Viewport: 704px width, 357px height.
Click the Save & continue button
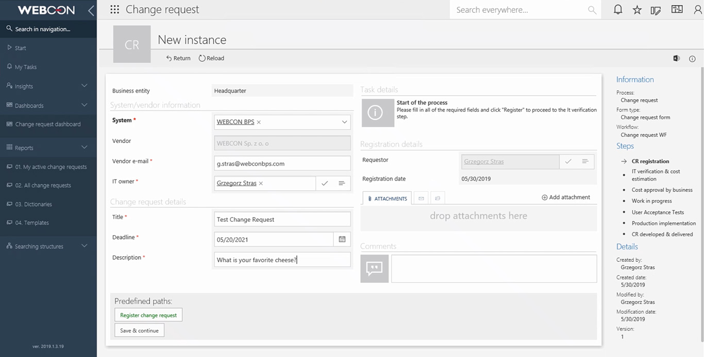(139, 330)
